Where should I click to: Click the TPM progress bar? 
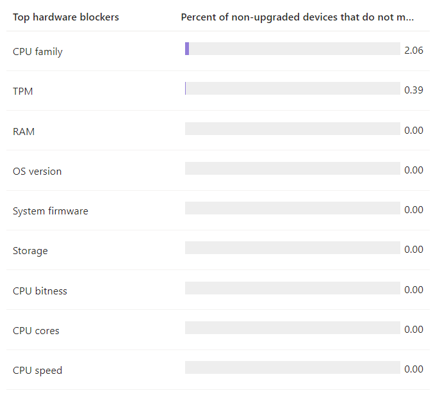pyautogui.click(x=293, y=88)
